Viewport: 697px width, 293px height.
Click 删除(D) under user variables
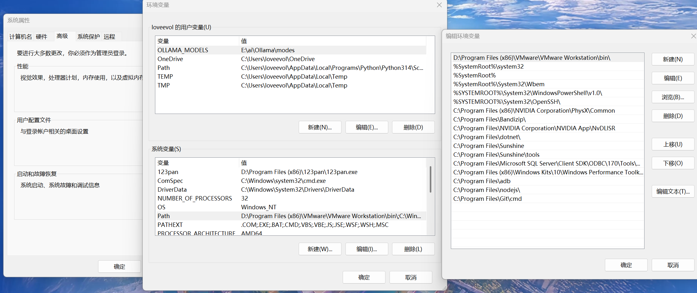413,127
